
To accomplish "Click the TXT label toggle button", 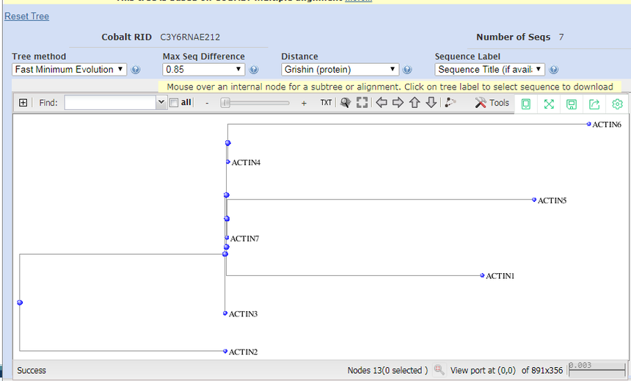I will [326, 104].
